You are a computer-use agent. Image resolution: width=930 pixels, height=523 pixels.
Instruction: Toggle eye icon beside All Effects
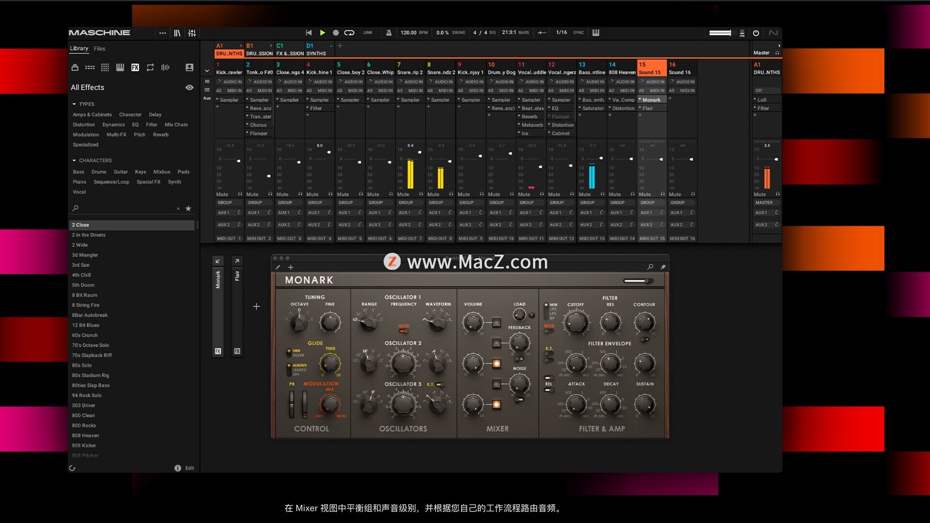189,88
